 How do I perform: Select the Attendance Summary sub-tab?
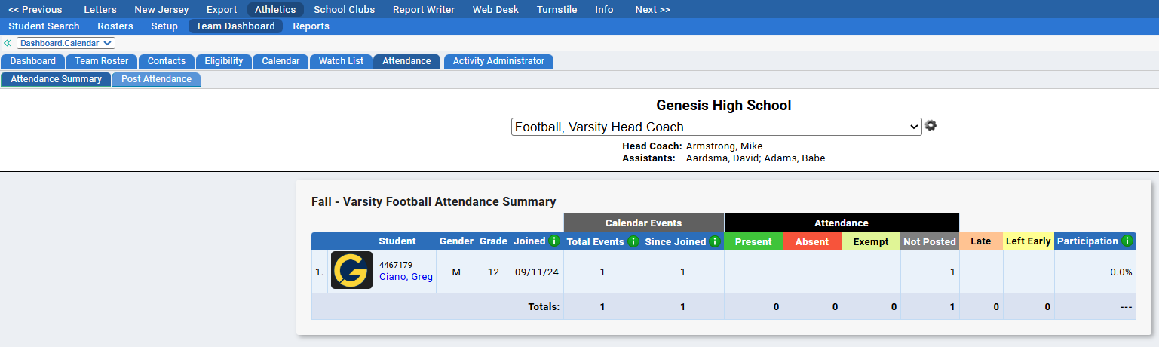pyautogui.click(x=56, y=79)
